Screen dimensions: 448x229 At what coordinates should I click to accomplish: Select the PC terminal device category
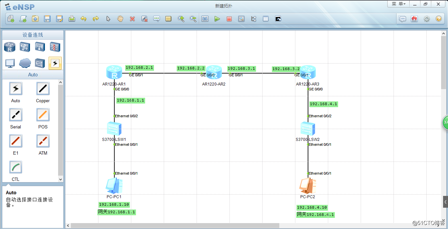click(10, 63)
